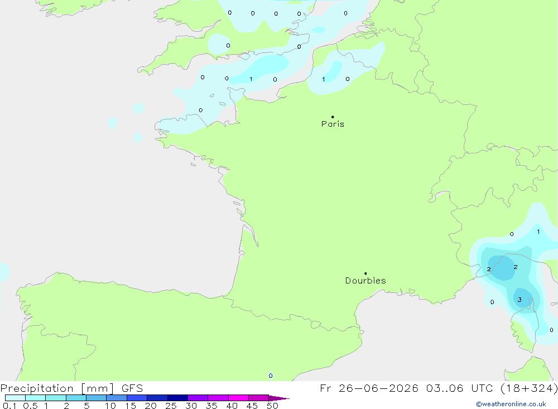Click the Paris city label

click(x=333, y=124)
